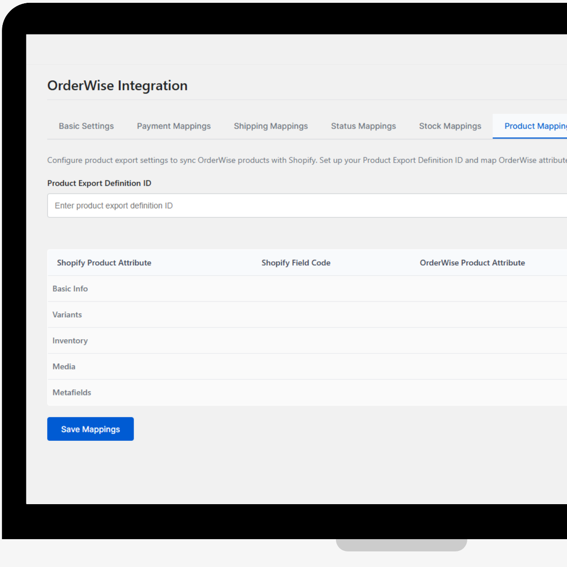Viewport: 567px width, 567px height.
Task: Click the Shopify Field Code column header
Action: pos(296,263)
